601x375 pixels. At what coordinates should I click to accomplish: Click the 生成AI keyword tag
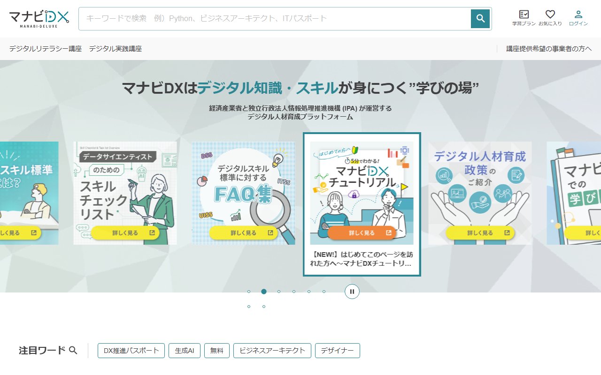(185, 351)
